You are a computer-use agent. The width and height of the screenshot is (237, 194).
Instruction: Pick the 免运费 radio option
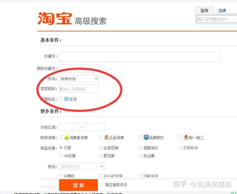(x=141, y=156)
